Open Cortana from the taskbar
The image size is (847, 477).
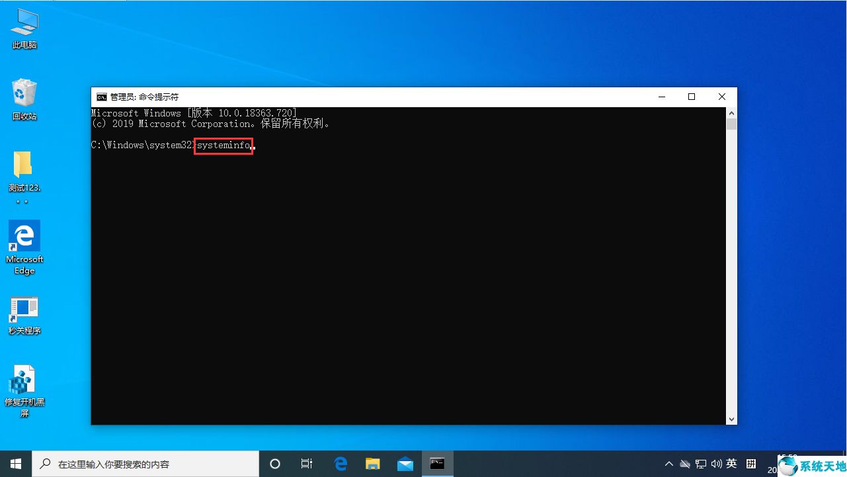[x=275, y=464]
